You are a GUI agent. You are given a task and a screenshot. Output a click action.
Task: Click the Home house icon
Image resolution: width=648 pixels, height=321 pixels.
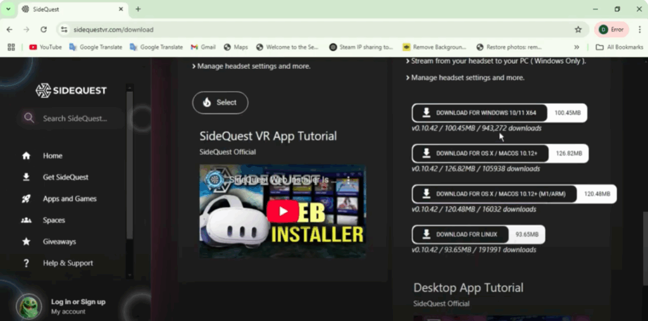click(26, 156)
